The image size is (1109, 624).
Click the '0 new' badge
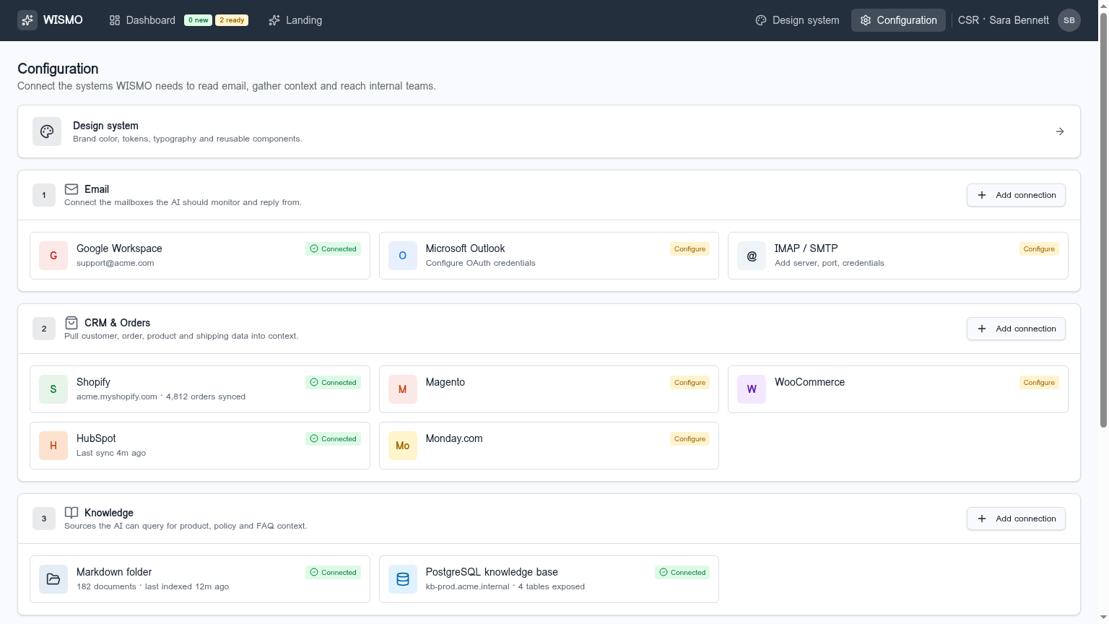click(x=198, y=20)
